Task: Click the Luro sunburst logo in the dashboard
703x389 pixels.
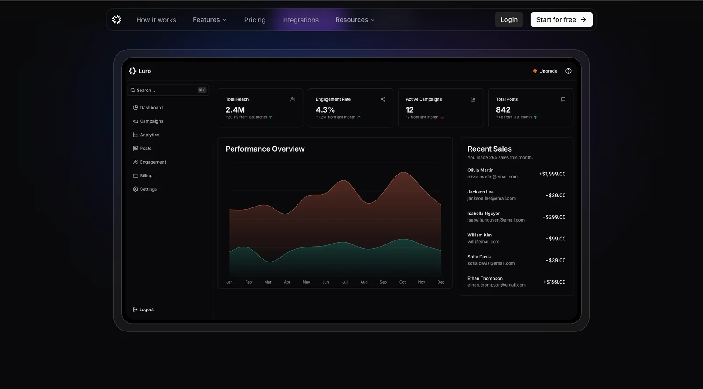Action: point(133,71)
